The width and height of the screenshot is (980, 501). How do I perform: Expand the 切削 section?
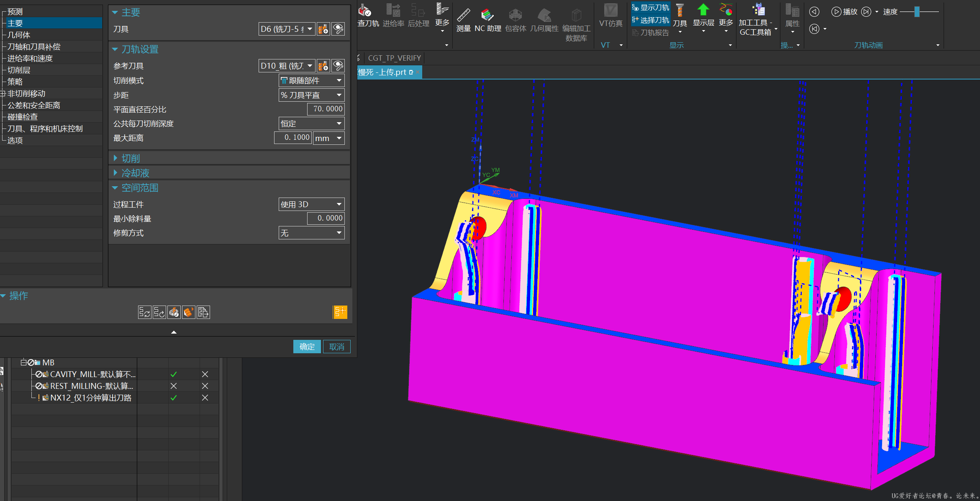coord(115,158)
